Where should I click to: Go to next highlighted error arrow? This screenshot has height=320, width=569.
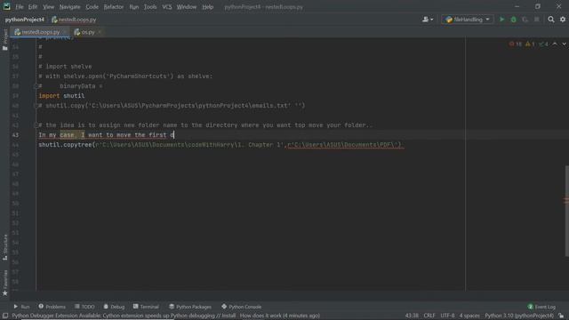[564, 44]
